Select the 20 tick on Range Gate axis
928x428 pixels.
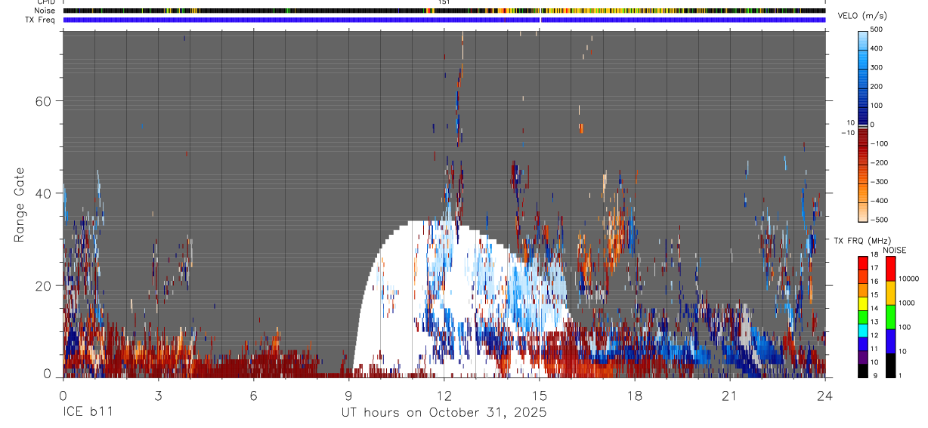(44, 285)
